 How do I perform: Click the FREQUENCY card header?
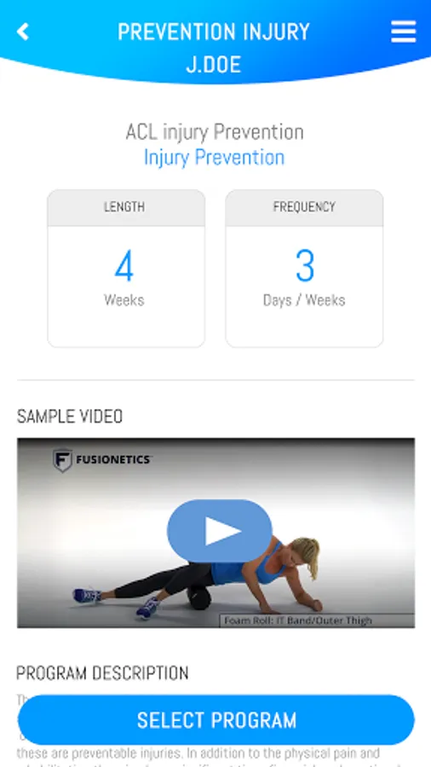[304, 207]
